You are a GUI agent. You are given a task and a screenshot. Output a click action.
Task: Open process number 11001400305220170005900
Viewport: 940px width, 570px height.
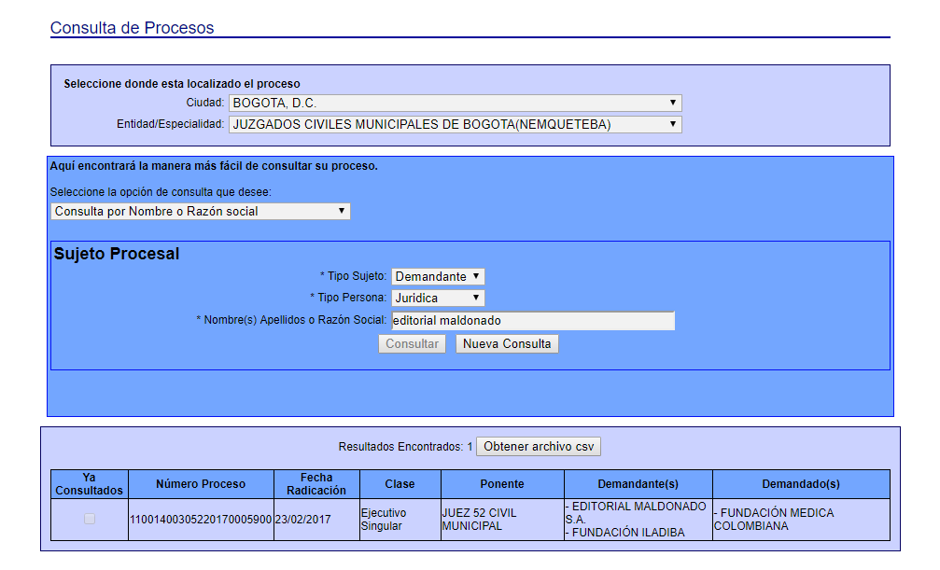pyautogui.click(x=201, y=520)
